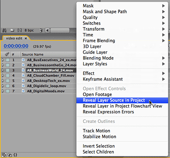The image size is (170, 158).
Task: Toggle the Transfer Controls pane button
Action: pos(10,155)
